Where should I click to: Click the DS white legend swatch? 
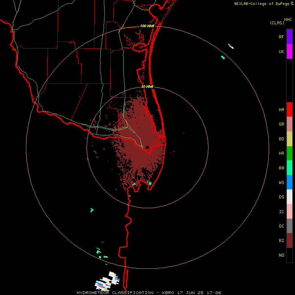point(289,197)
